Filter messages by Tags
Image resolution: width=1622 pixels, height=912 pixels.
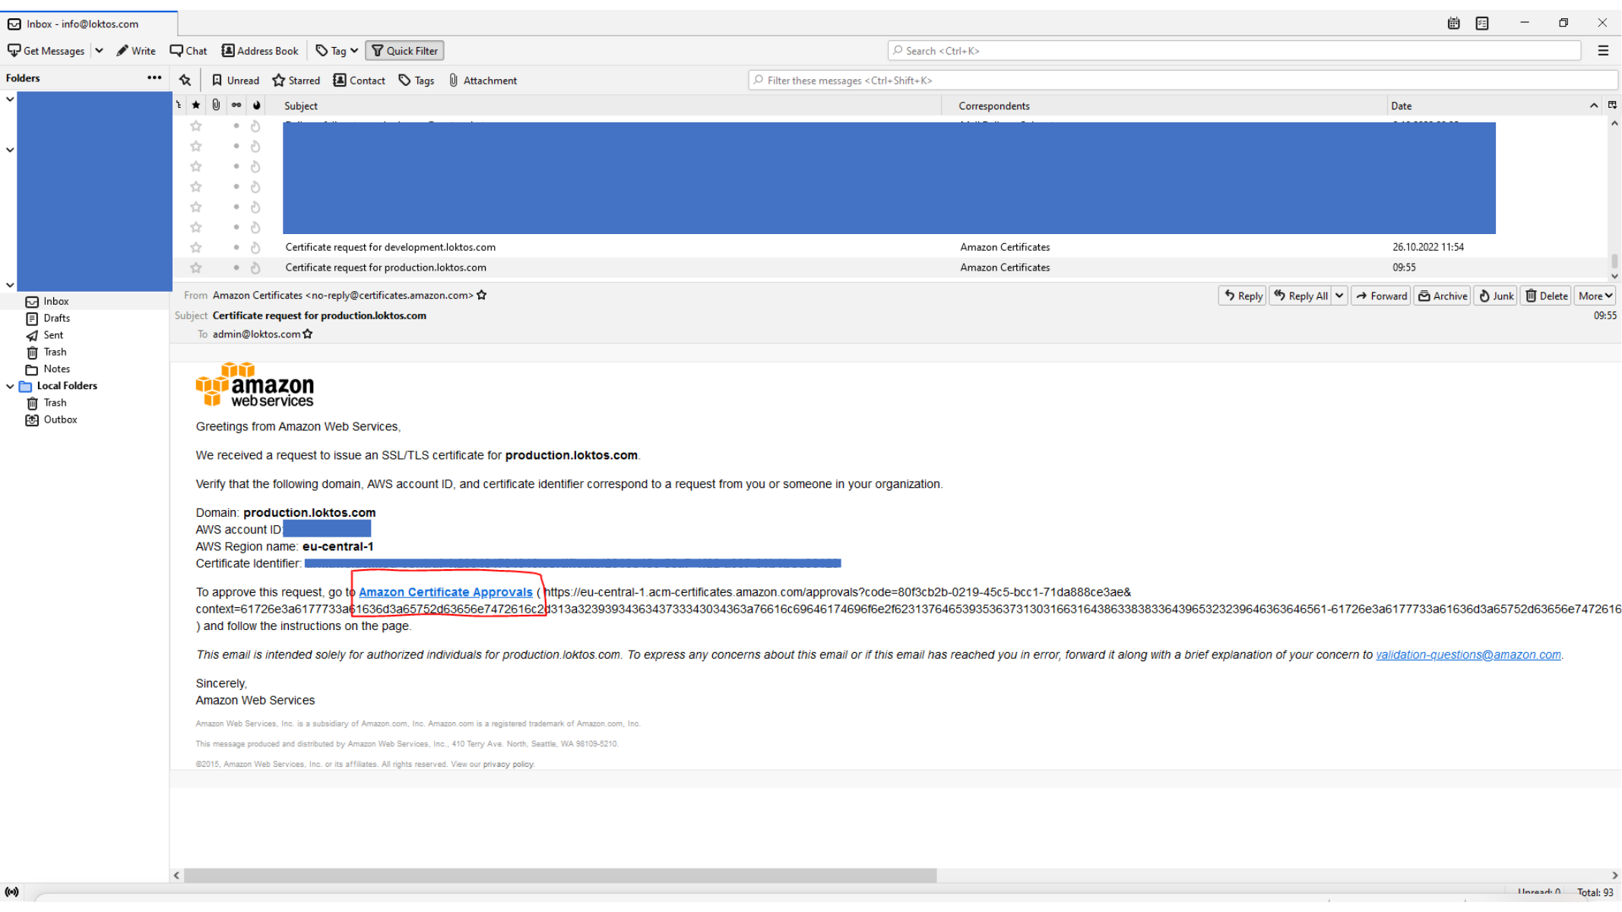tap(417, 81)
